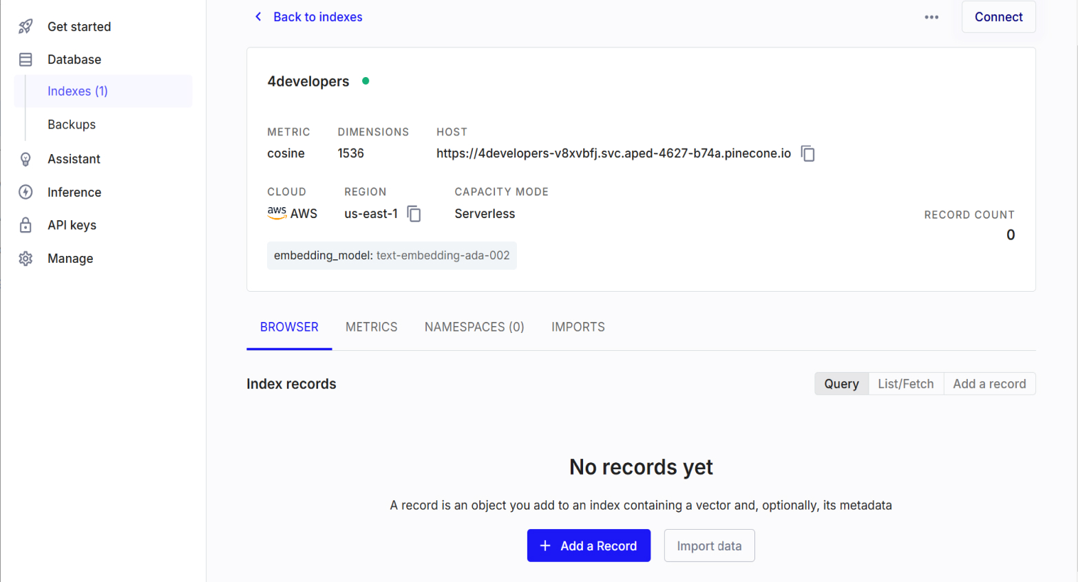
Task: Click the API keys padlock icon
Action: (25, 225)
